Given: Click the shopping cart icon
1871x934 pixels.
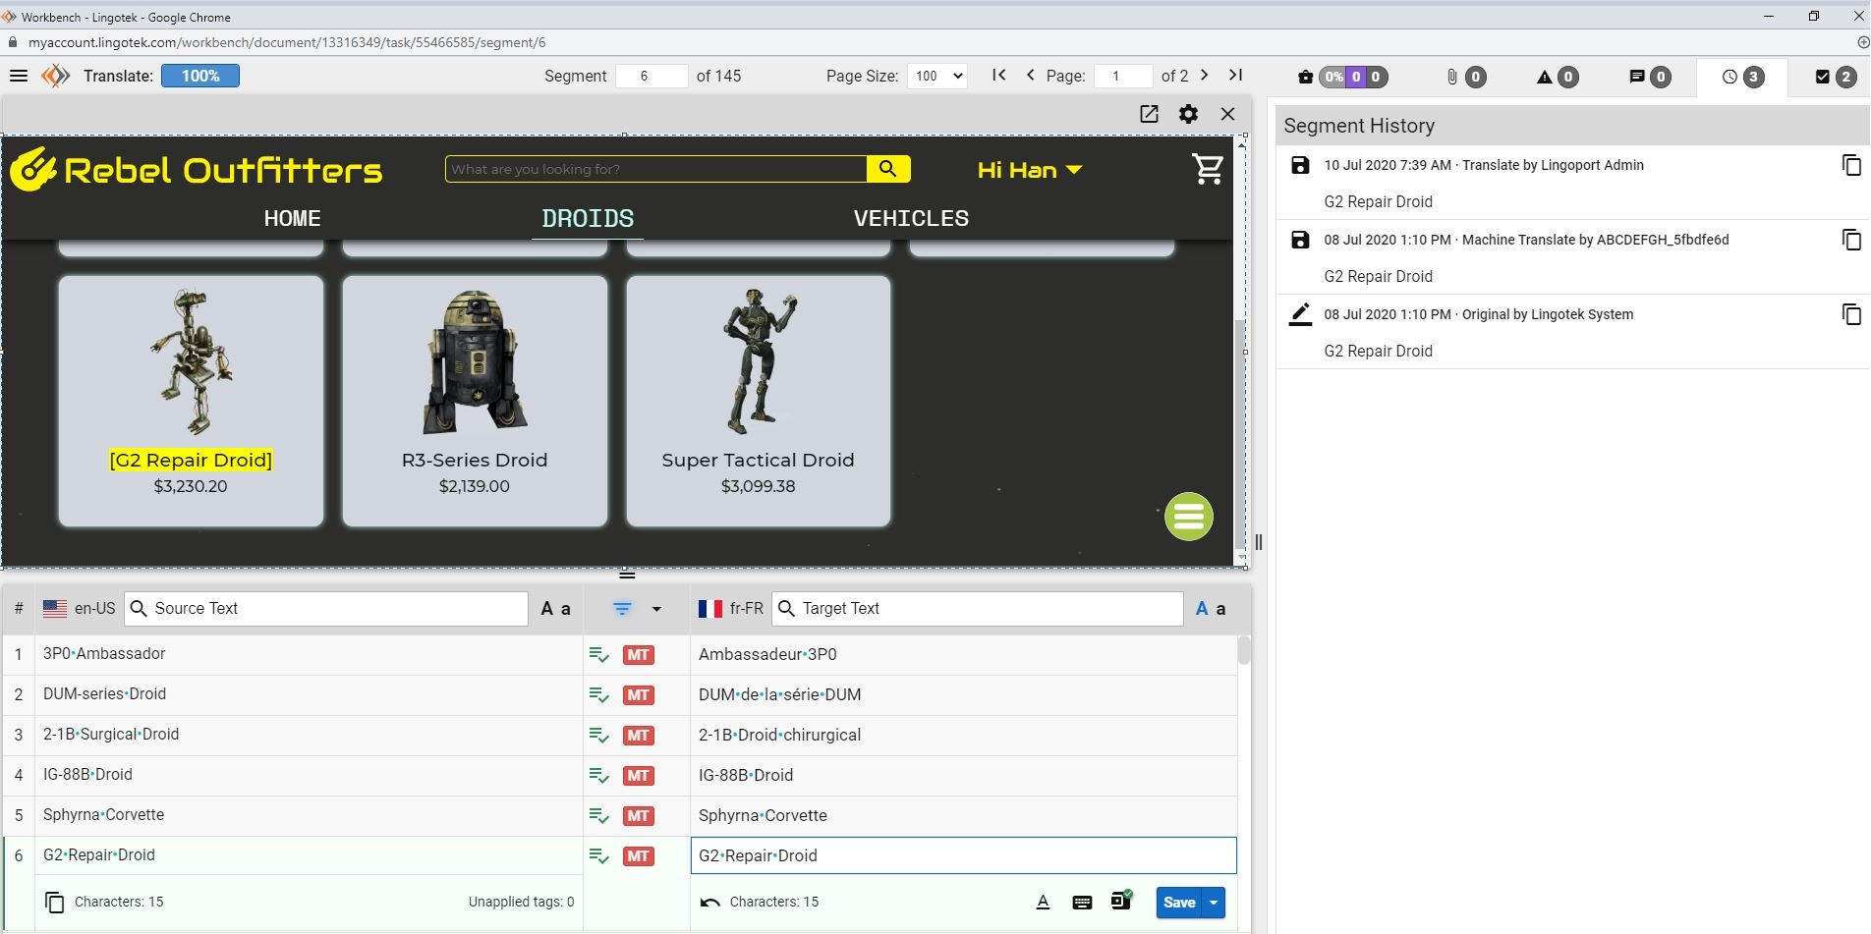Looking at the screenshot, I should point(1208,169).
